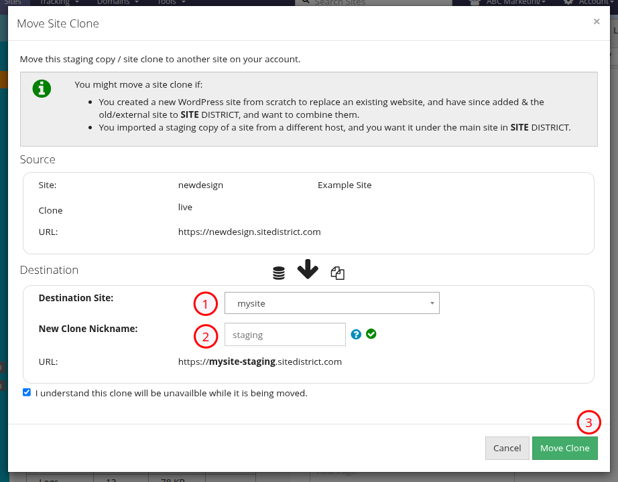Toggle the clone unavailable acknowledgment checkbox
The image size is (618, 482).
click(x=27, y=392)
